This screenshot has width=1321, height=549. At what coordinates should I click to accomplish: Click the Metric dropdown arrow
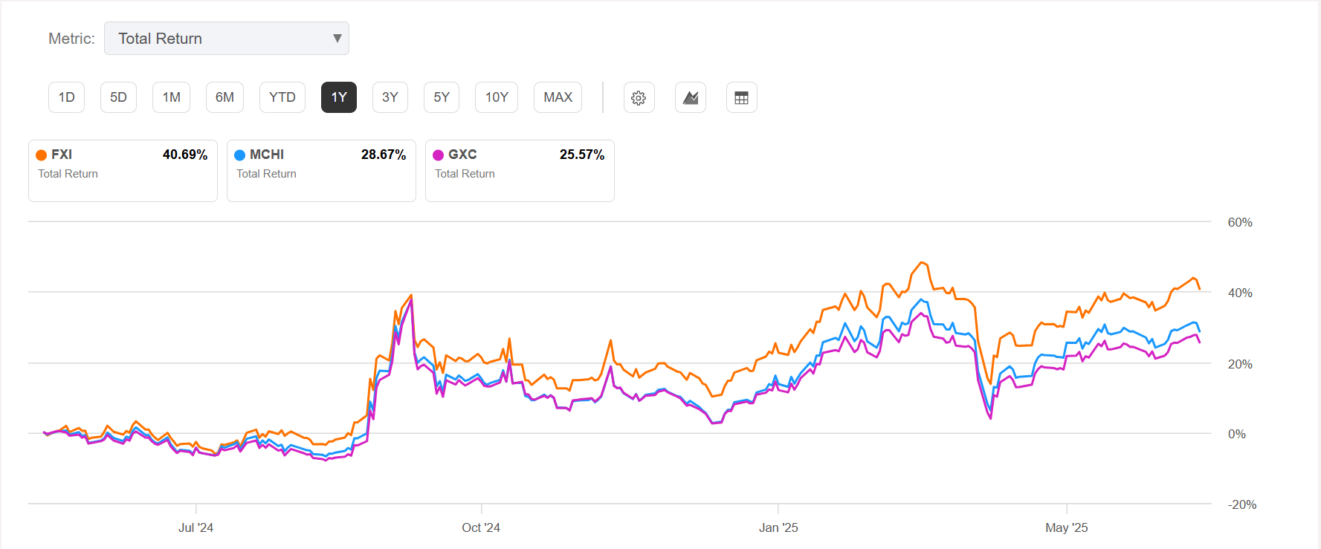click(337, 39)
